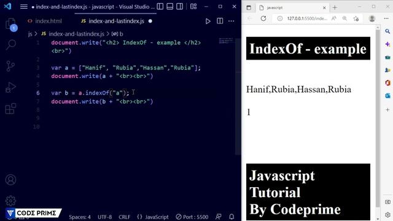Open the Copilot sparkle icon in sidebar
The image size is (393, 221).
(x=387, y=44)
